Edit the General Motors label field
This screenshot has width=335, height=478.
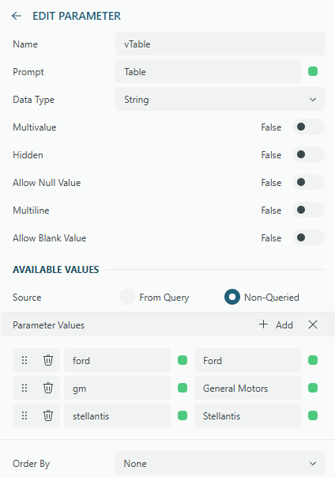tap(247, 388)
